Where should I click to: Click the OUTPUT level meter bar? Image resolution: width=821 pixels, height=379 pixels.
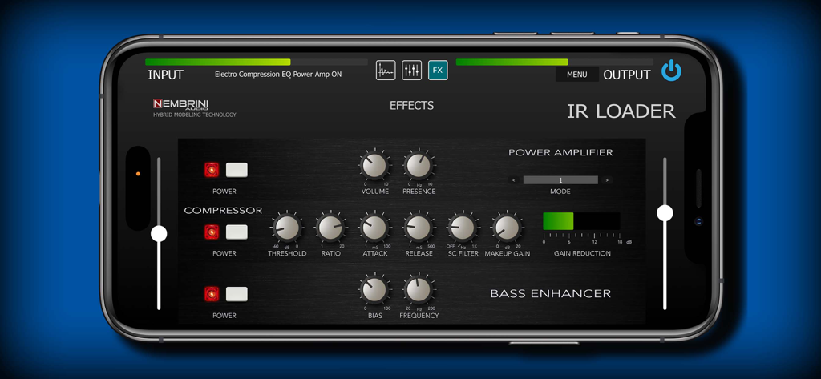555,62
